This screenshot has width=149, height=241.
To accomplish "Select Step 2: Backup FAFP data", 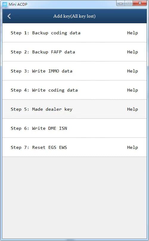I will click(x=74, y=52).
